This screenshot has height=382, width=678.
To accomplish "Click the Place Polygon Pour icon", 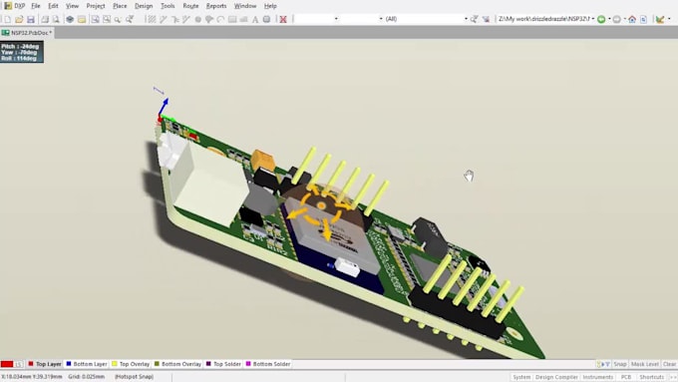I will (x=243, y=19).
